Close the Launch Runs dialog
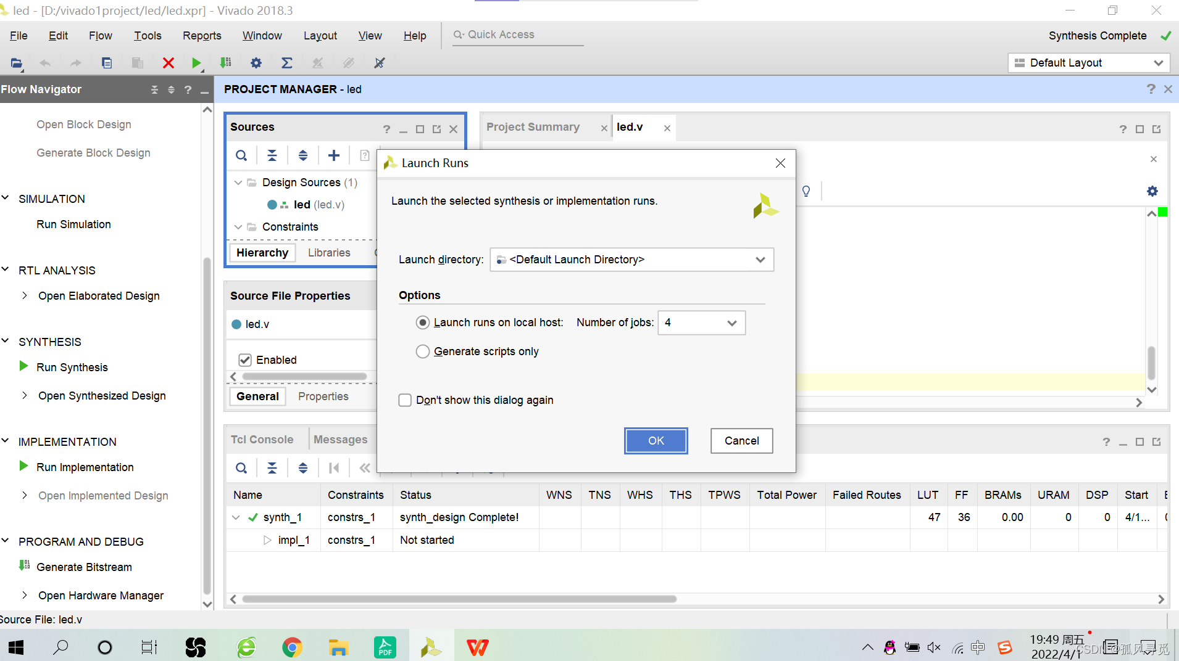The height and width of the screenshot is (661, 1179). pyautogui.click(x=780, y=163)
